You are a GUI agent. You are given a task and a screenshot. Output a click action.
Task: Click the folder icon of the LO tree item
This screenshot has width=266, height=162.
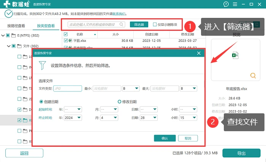tap(25, 57)
